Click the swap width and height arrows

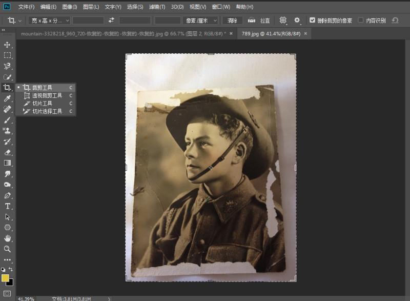coord(111,21)
